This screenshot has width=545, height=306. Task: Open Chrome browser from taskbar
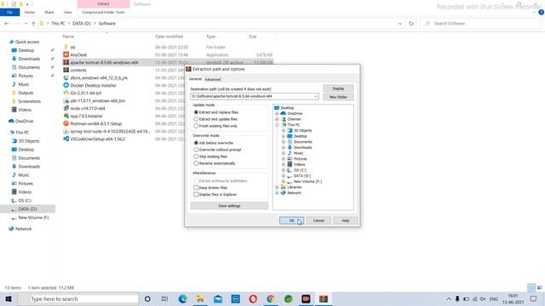coord(271,299)
